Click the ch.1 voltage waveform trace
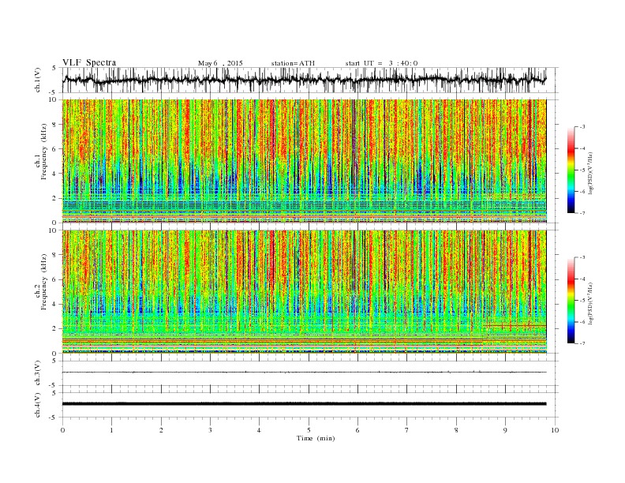 (304, 80)
